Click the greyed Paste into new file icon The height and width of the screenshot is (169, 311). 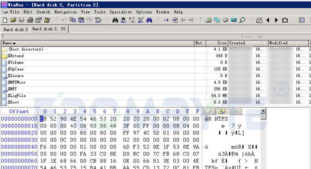tap(90, 20)
